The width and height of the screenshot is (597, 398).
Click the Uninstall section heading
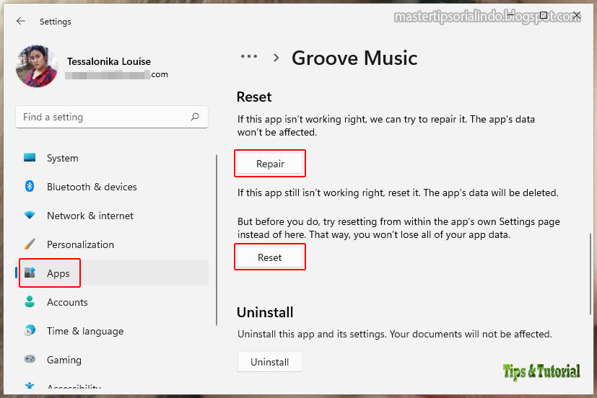pyautogui.click(x=265, y=312)
